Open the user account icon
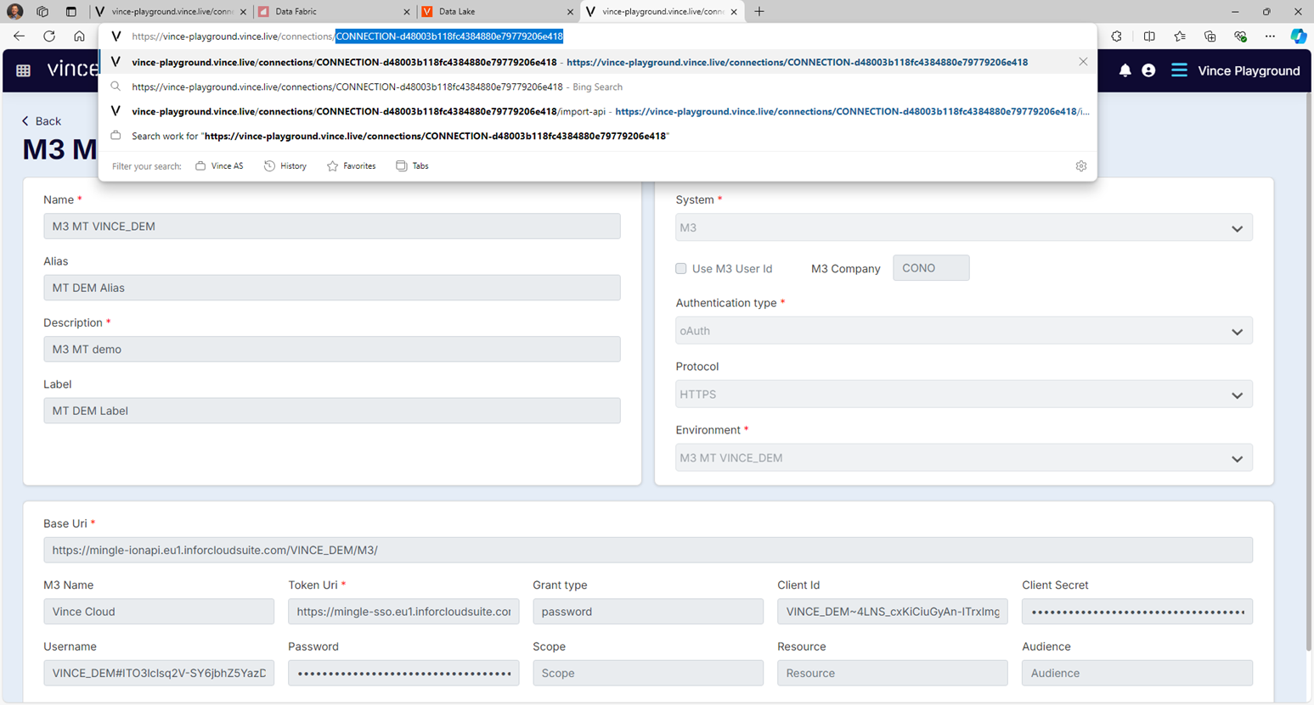Image resolution: width=1314 pixels, height=705 pixels. [1148, 70]
